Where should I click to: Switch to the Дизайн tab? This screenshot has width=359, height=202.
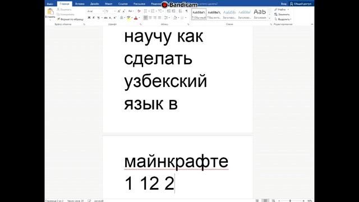coord(95,4)
